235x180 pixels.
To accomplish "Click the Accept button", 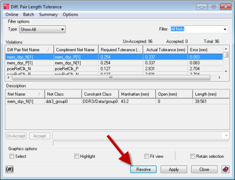I will 40,136.
